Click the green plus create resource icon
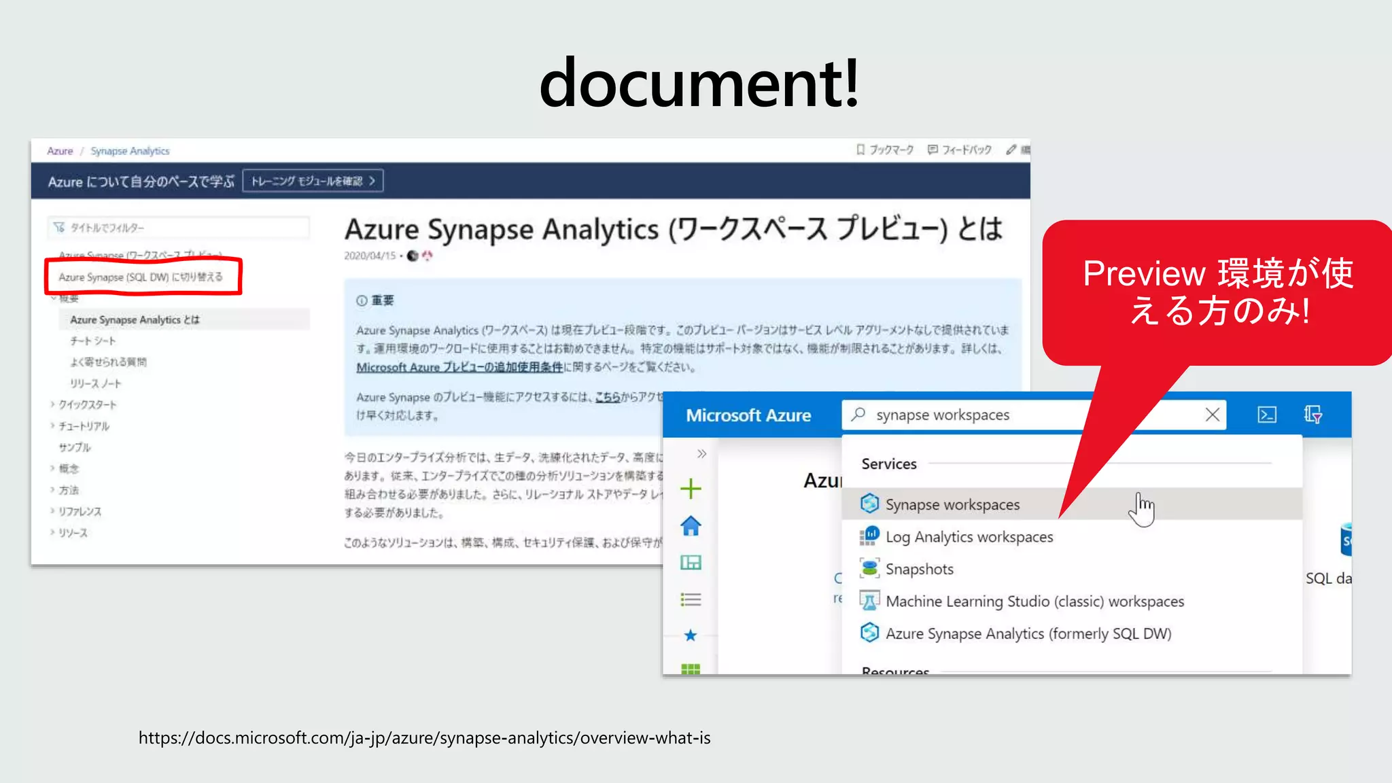This screenshot has width=1392, height=783. click(691, 488)
